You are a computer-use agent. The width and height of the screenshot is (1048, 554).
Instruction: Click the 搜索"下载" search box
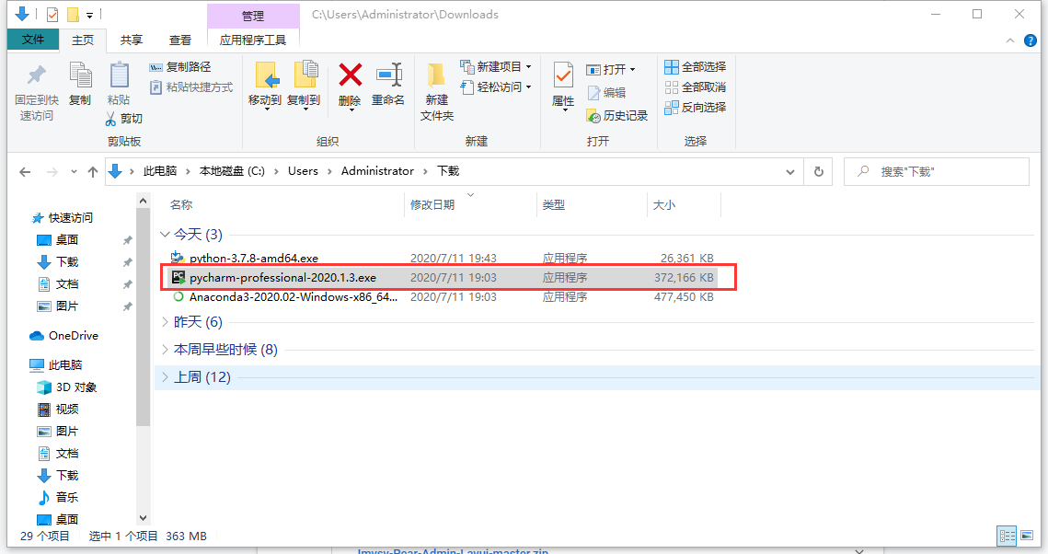[x=937, y=172]
